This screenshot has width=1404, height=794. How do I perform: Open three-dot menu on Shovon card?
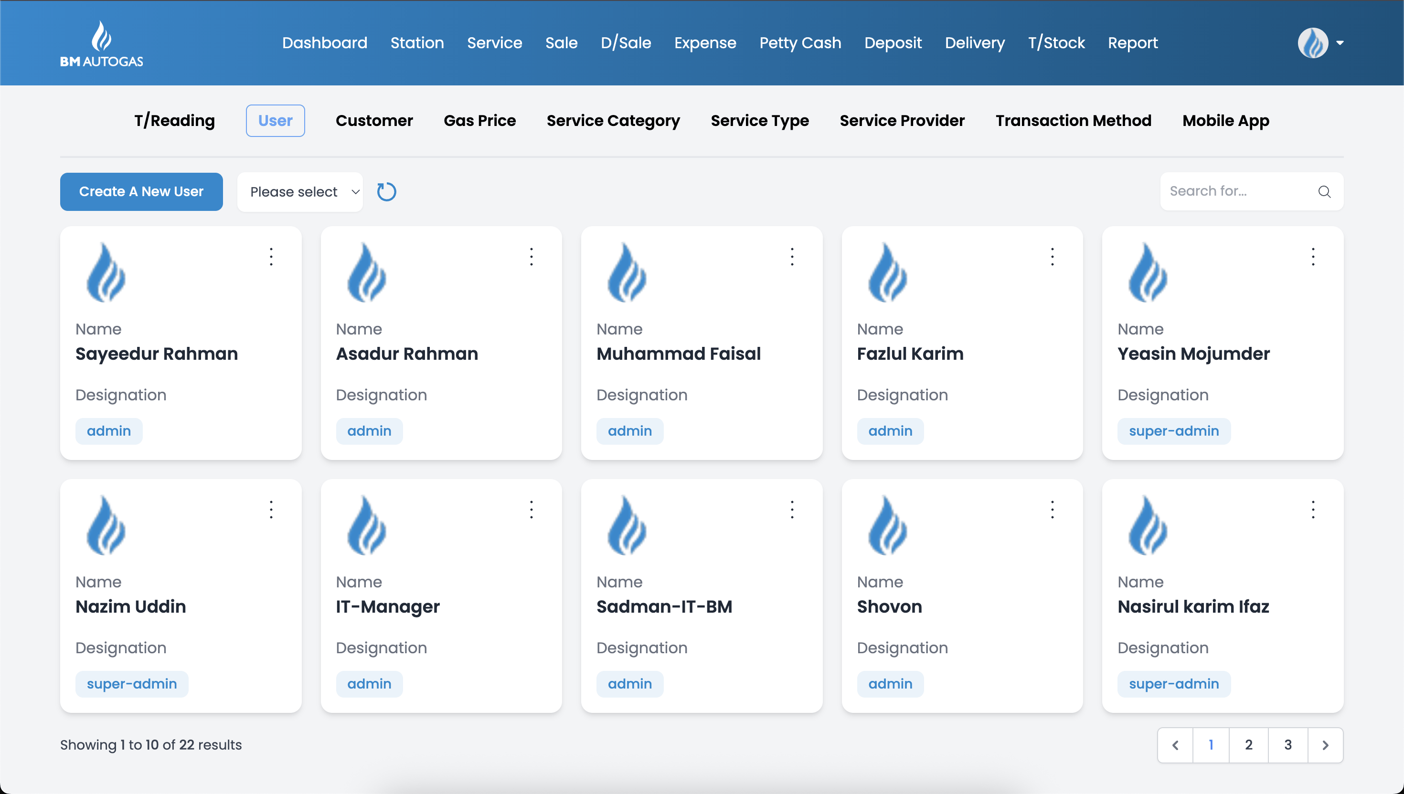(1052, 509)
